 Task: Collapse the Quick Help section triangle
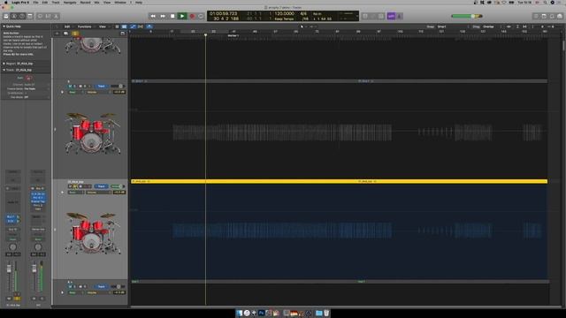pos(4,26)
